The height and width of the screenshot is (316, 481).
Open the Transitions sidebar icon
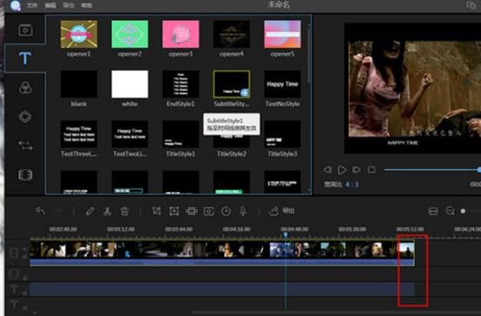coord(25,145)
